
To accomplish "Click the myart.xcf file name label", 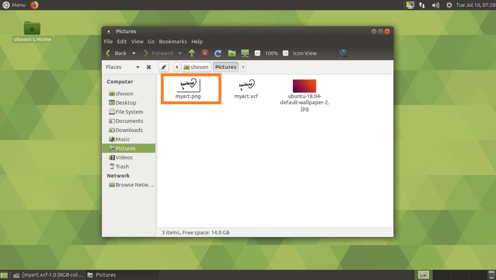I will tap(246, 96).
